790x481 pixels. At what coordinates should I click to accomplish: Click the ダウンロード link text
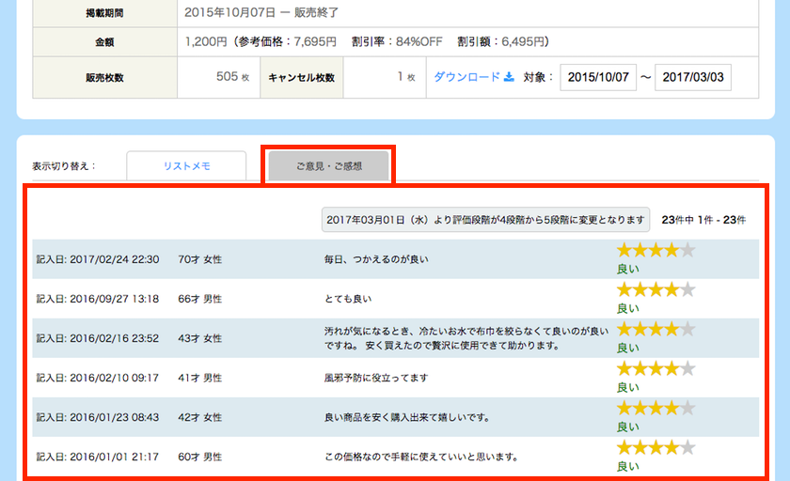tap(466, 77)
